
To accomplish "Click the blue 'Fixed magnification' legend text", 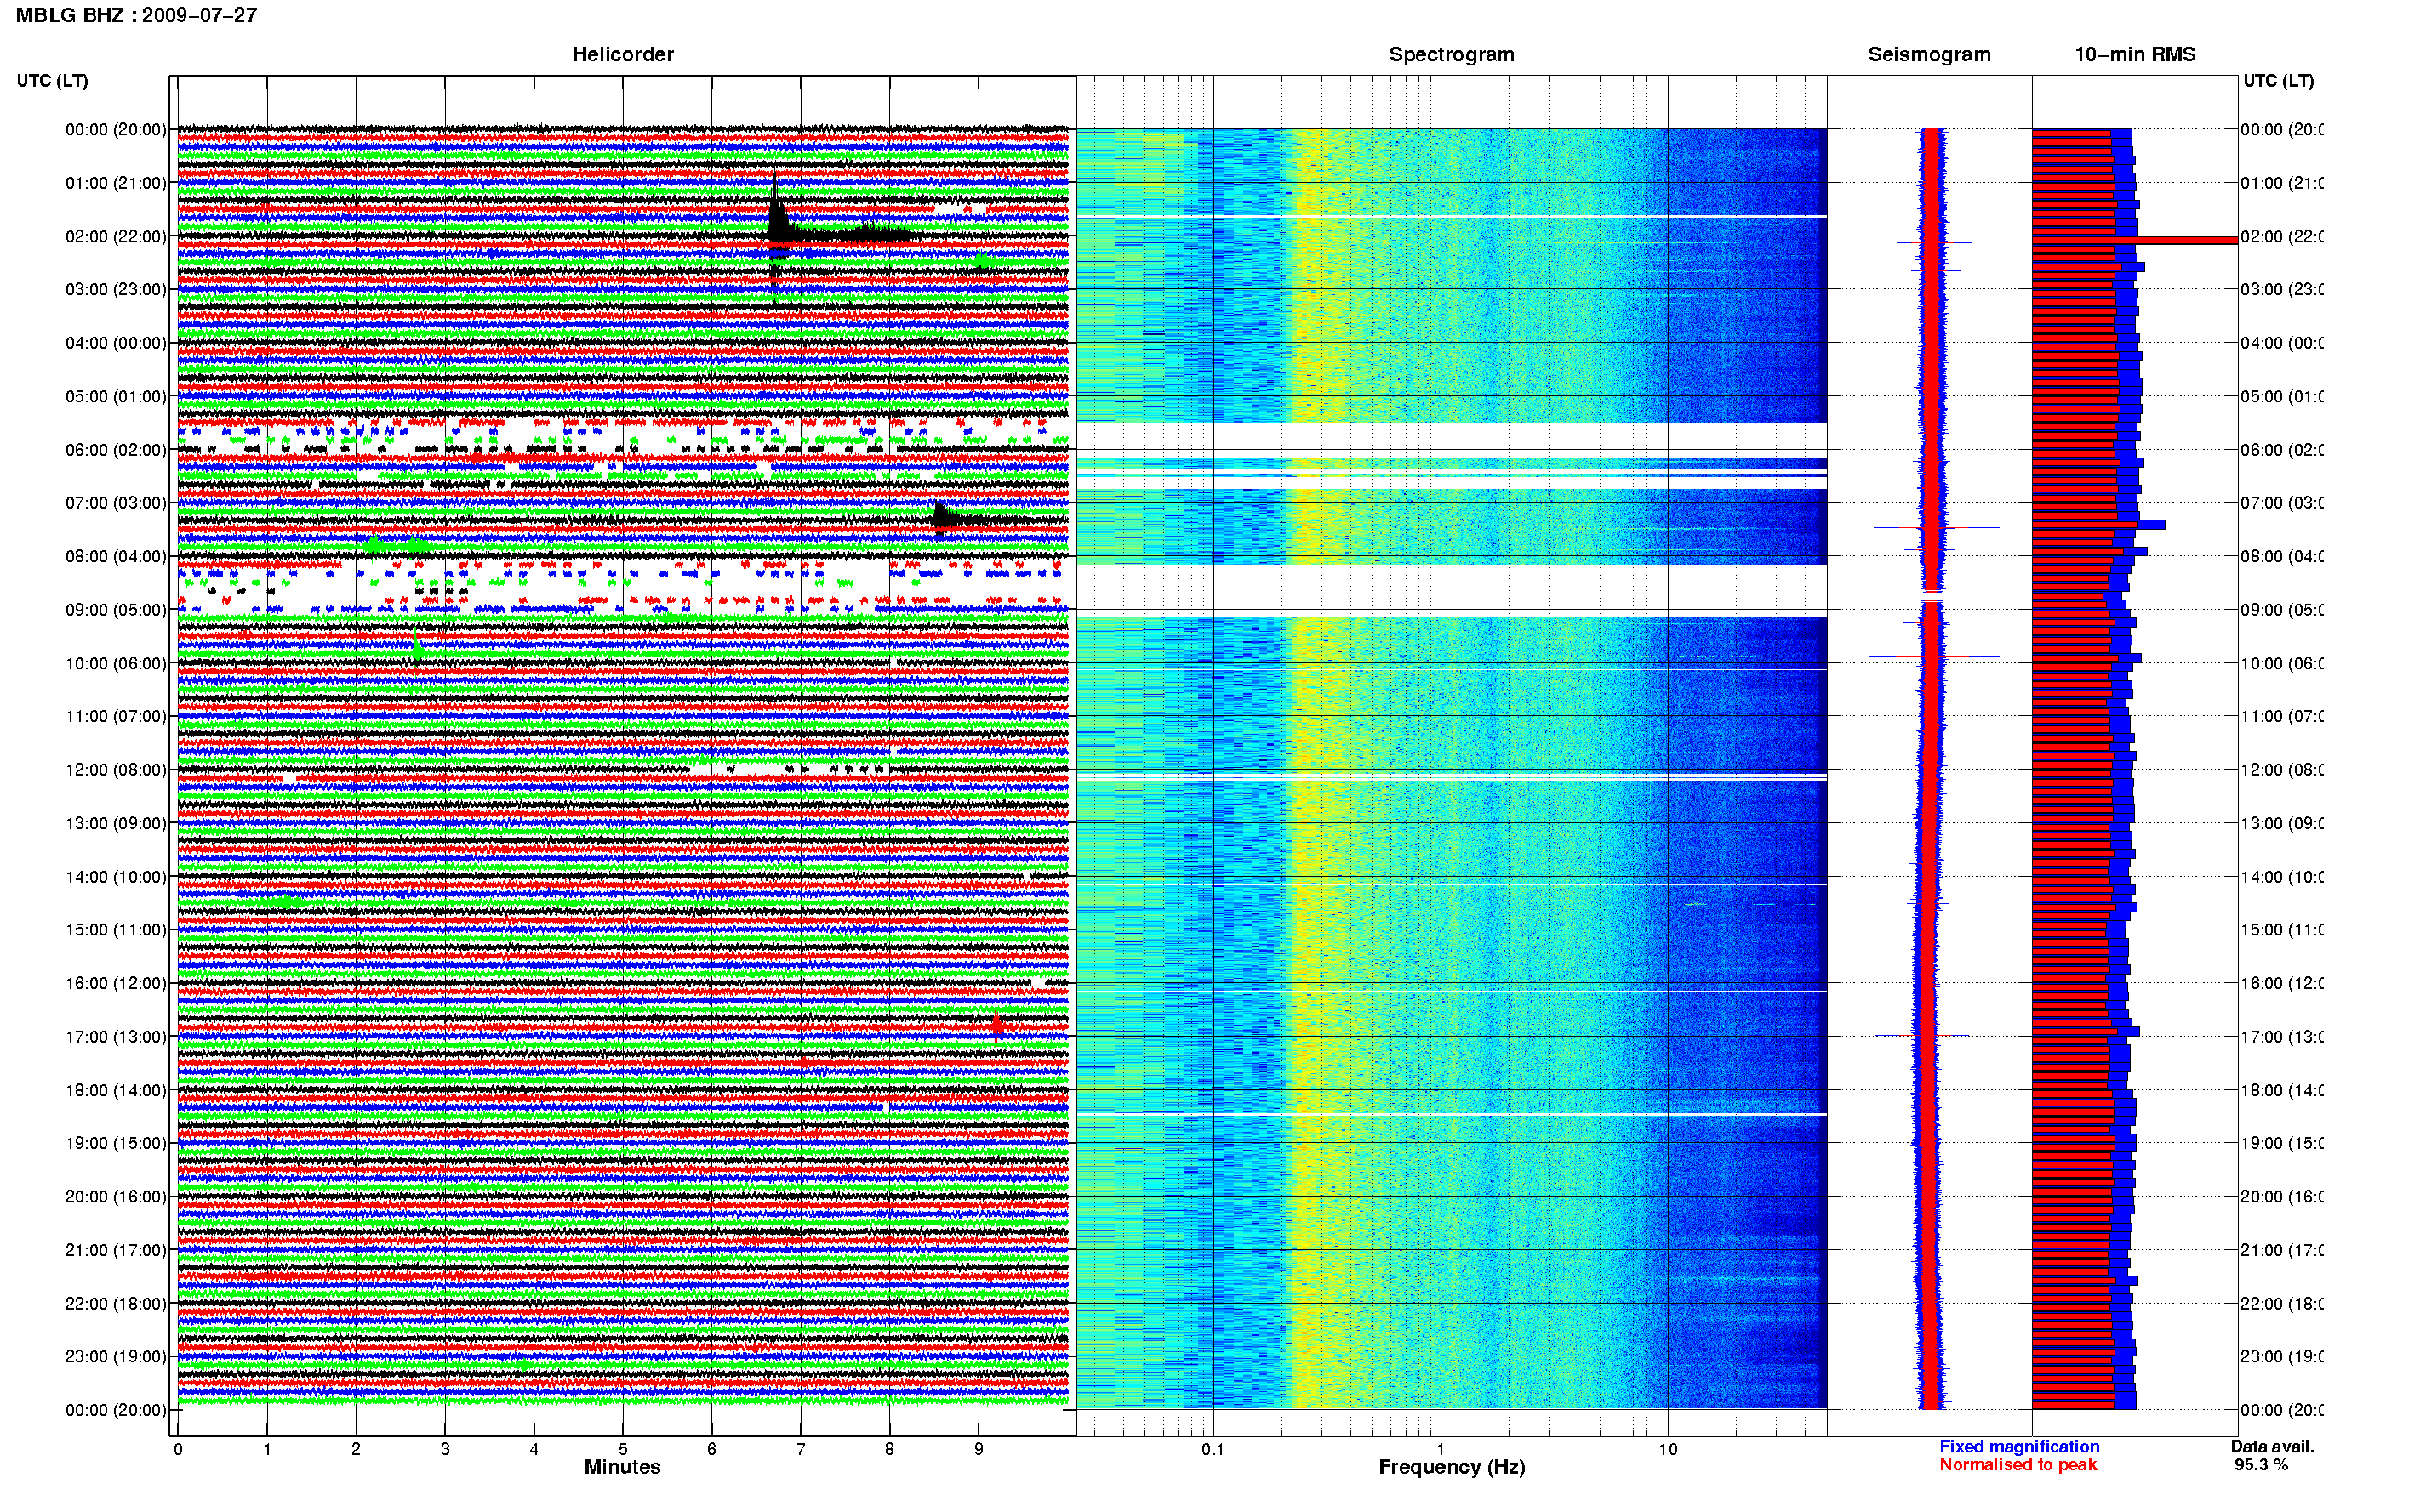I will [x=2019, y=1446].
